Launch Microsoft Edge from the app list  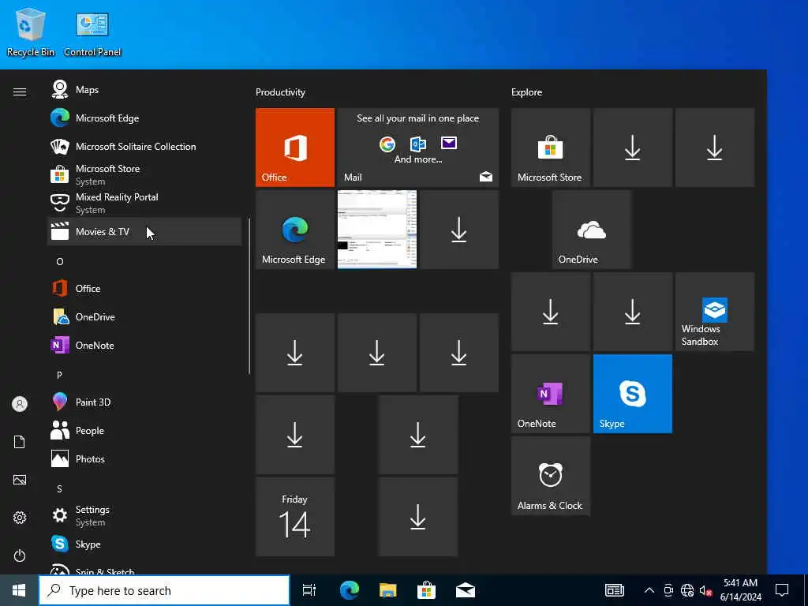click(144, 118)
